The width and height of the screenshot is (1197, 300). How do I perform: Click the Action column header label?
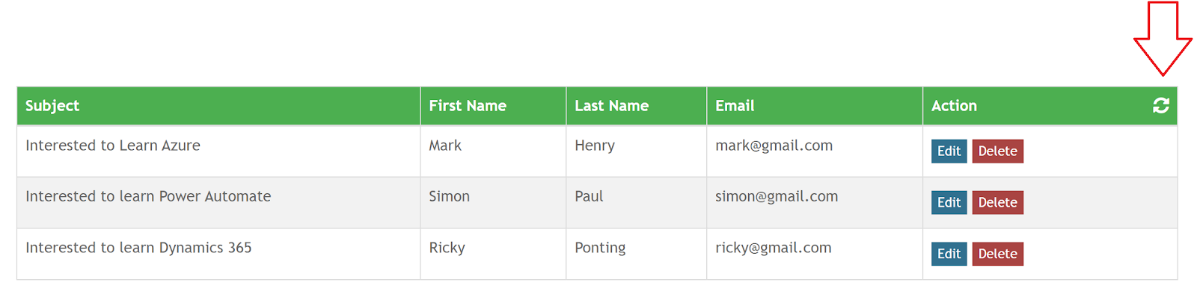pos(954,106)
